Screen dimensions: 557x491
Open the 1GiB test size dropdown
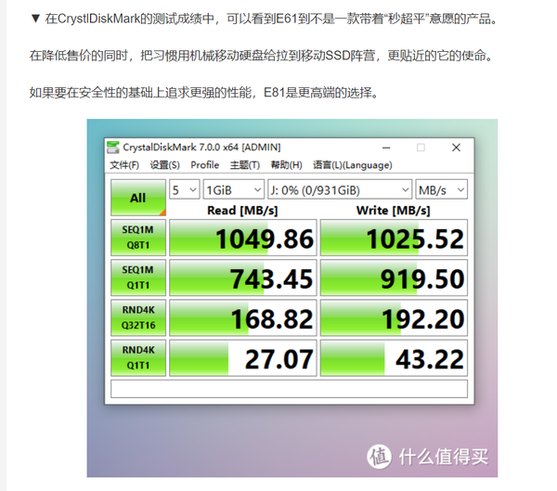[x=233, y=189]
